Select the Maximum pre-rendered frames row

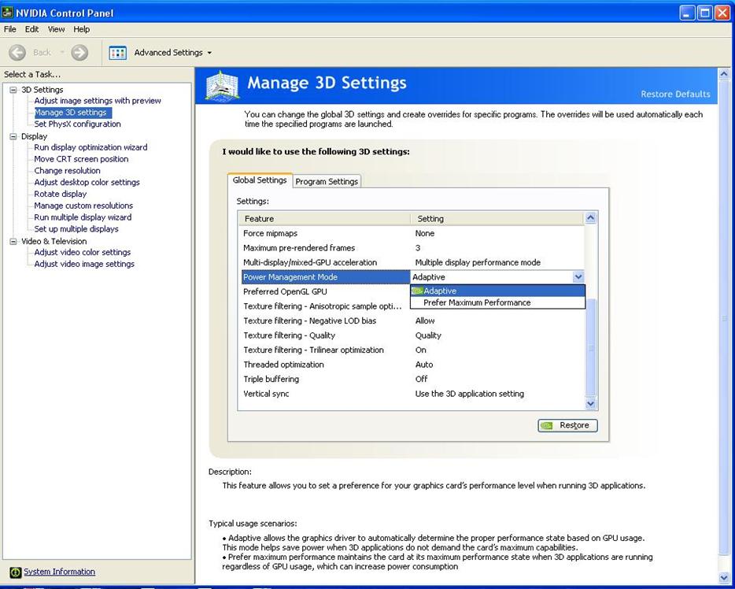click(x=412, y=248)
